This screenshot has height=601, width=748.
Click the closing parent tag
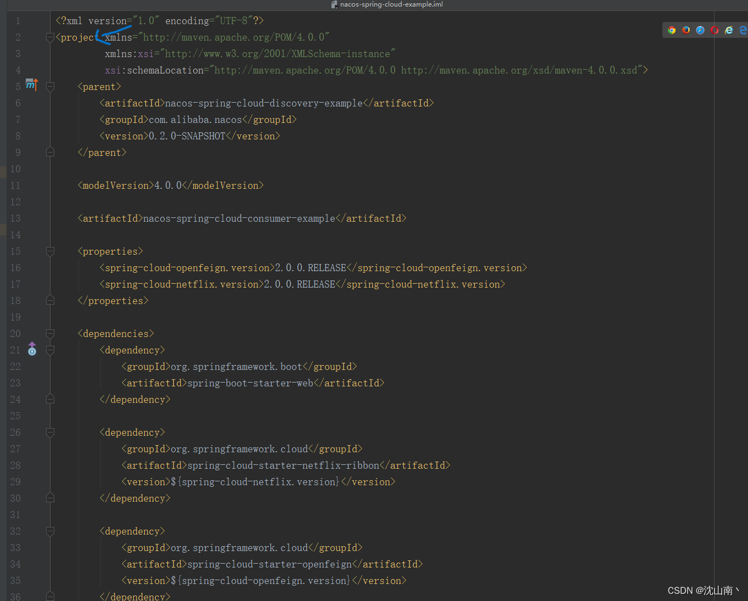(102, 153)
